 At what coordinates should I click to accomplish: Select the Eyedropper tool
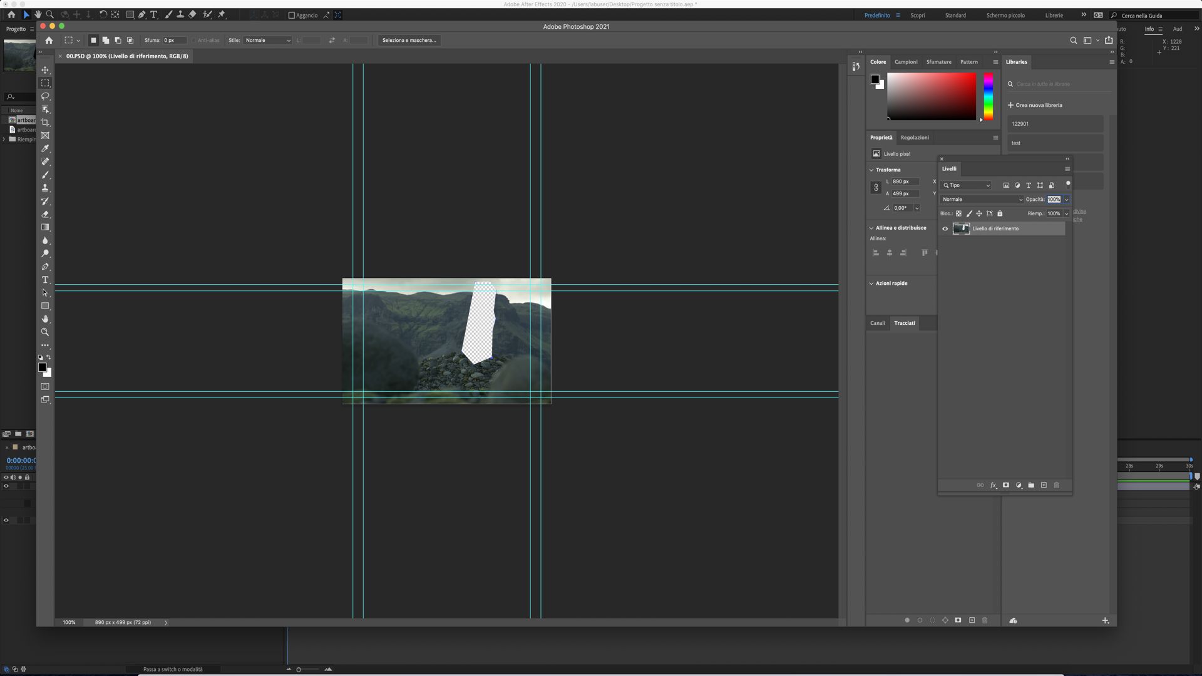45,149
